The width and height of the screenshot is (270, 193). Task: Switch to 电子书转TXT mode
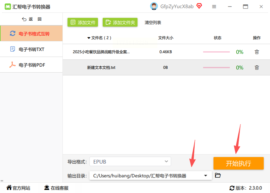coord(31,49)
